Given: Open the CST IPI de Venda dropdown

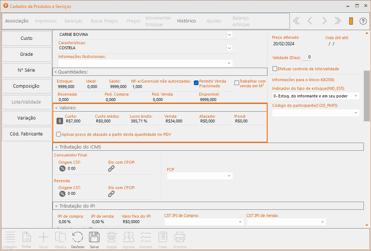Looking at the screenshot, I should click(322, 222).
